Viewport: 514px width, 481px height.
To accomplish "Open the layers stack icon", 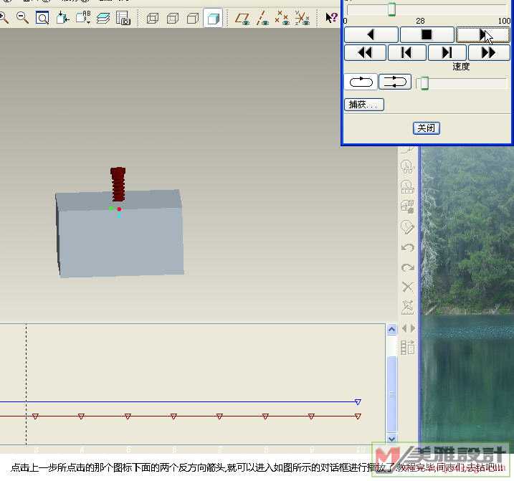I will coord(103,18).
